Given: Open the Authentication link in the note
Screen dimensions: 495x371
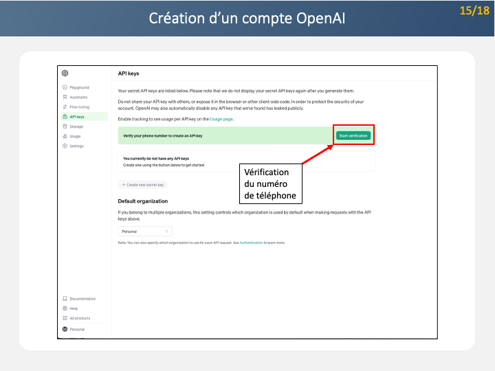Looking at the screenshot, I should click(x=251, y=243).
